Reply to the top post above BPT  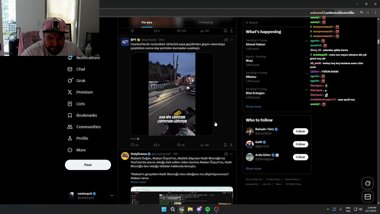[x=132, y=31]
